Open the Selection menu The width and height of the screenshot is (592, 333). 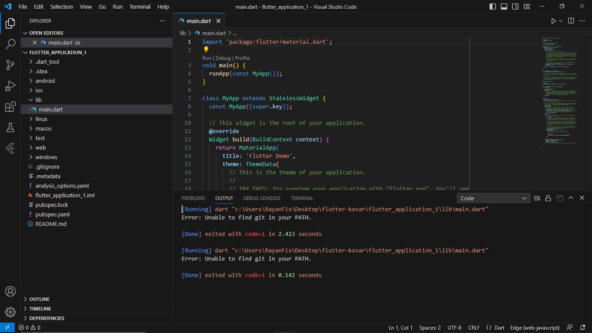pos(62,7)
